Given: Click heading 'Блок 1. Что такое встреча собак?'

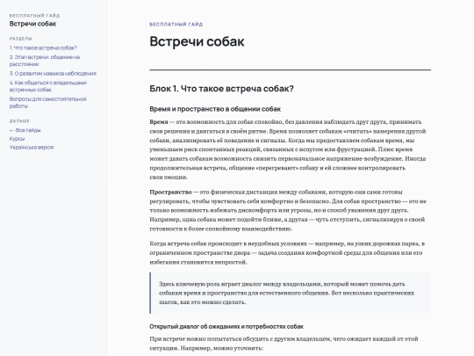Looking at the screenshot, I should pos(221,89).
